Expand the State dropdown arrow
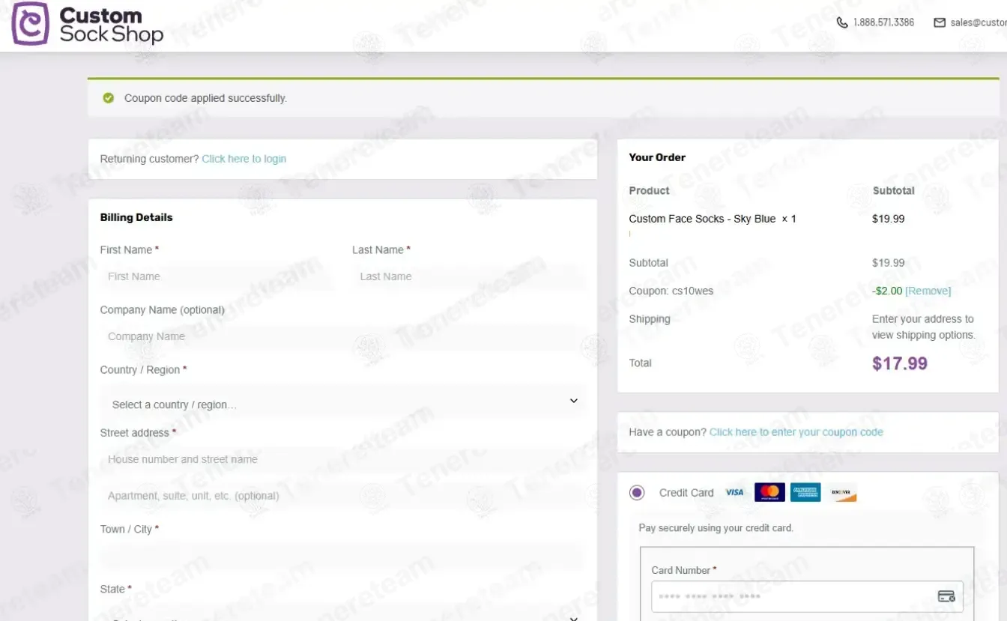 (573, 617)
